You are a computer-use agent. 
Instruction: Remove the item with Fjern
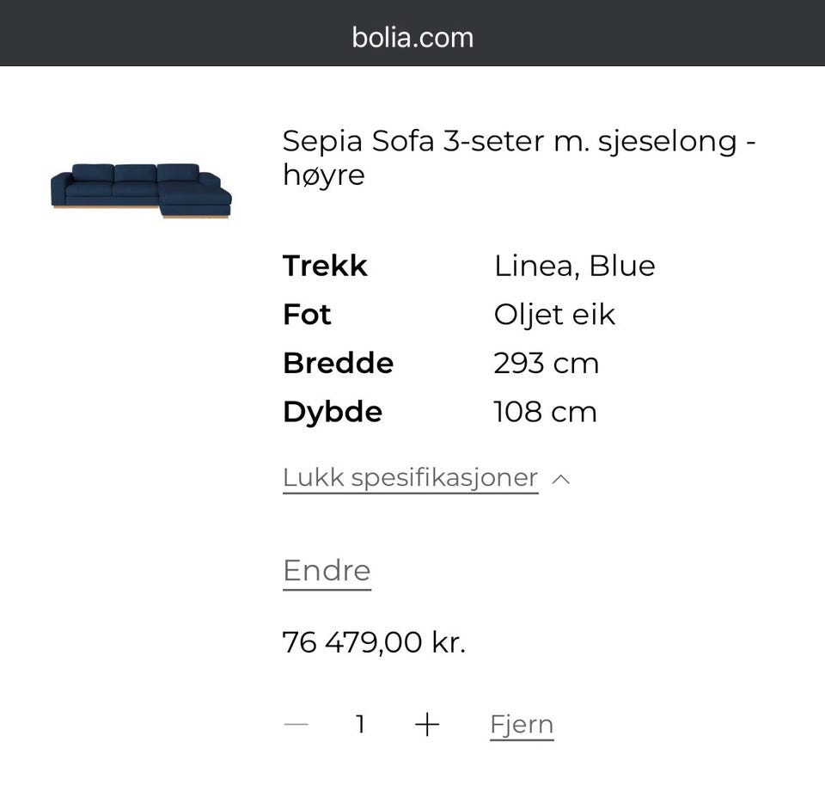click(x=522, y=725)
